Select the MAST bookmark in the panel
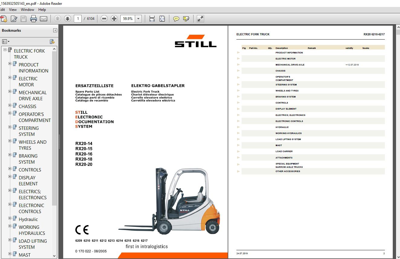Screen dimensions: 400x259 [24, 255]
